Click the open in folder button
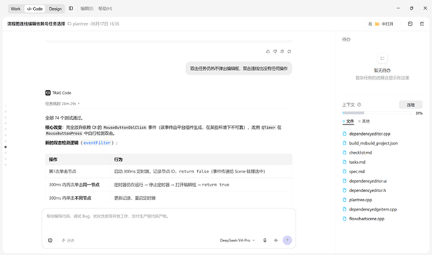The height and width of the screenshot is (255, 432). (x=381, y=24)
